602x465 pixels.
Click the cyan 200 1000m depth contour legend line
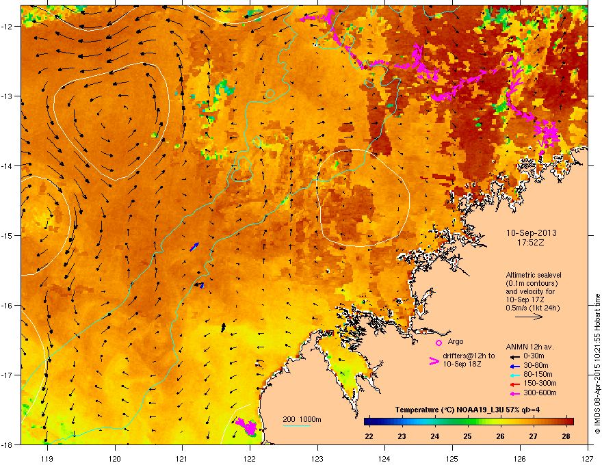297,425
